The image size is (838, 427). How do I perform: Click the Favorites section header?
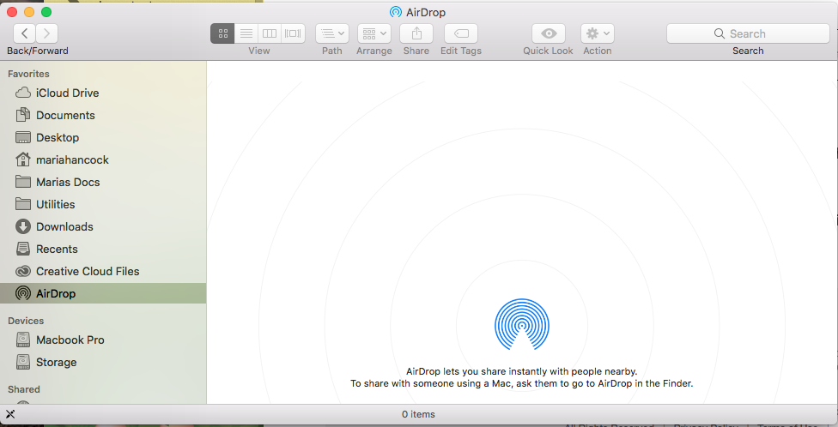coord(28,74)
